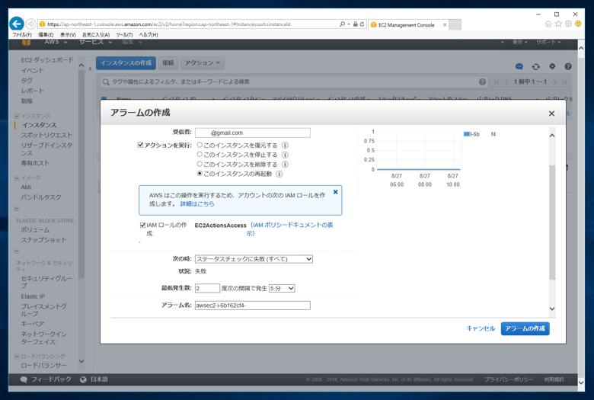This screenshot has height=400, width=594.
Task: Open the ステータスチェックに失敗 condition dropdown
Action: [254, 259]
